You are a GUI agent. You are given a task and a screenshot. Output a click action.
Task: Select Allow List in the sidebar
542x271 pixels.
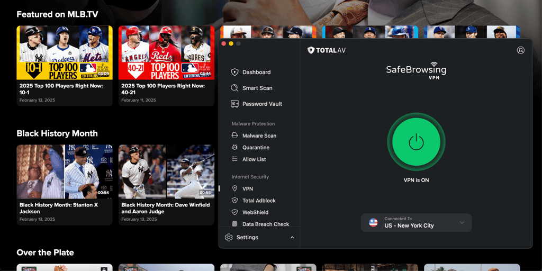click(x=254, y=159)
